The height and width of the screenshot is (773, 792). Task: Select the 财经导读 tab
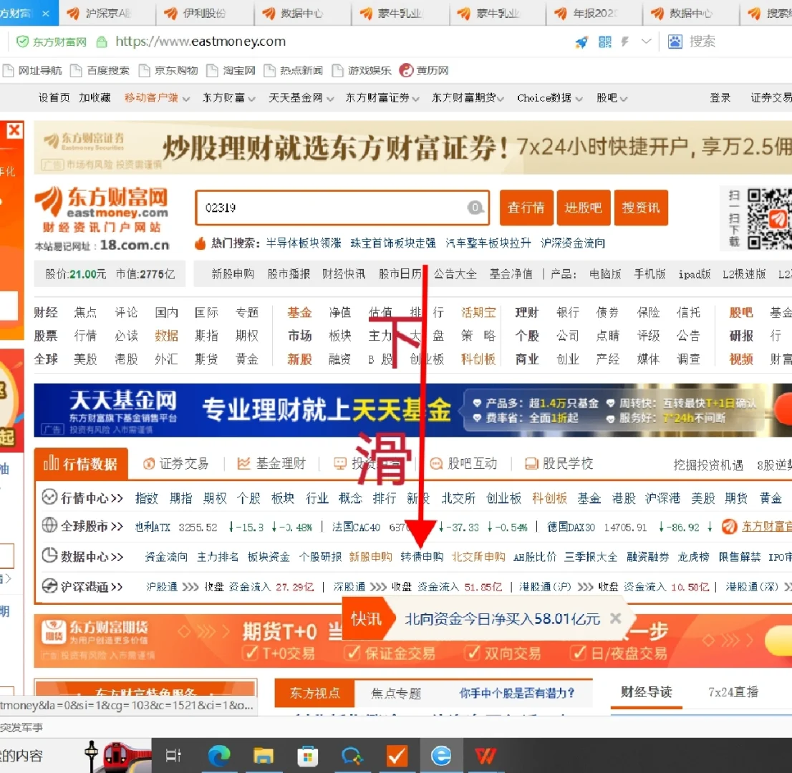[646, 692]
